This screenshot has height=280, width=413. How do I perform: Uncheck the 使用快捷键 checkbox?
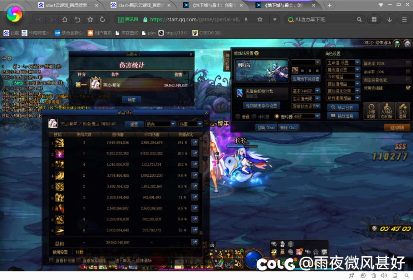point(408,88)
